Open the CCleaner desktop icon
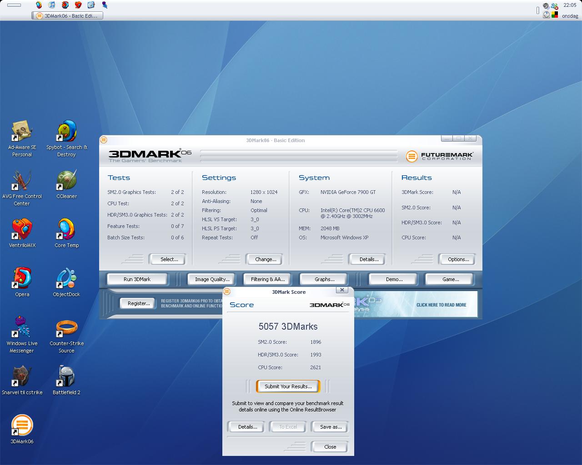 coord(66,184)
